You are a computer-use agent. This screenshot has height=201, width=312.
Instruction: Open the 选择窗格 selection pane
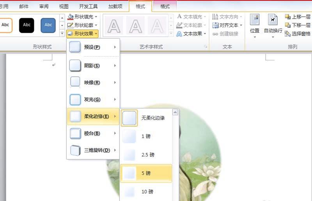(x=298, y=33)
